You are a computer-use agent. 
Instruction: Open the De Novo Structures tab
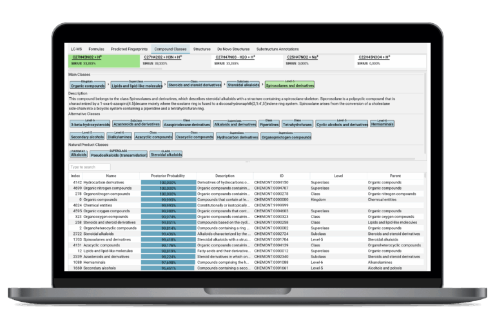click(231, 49)
